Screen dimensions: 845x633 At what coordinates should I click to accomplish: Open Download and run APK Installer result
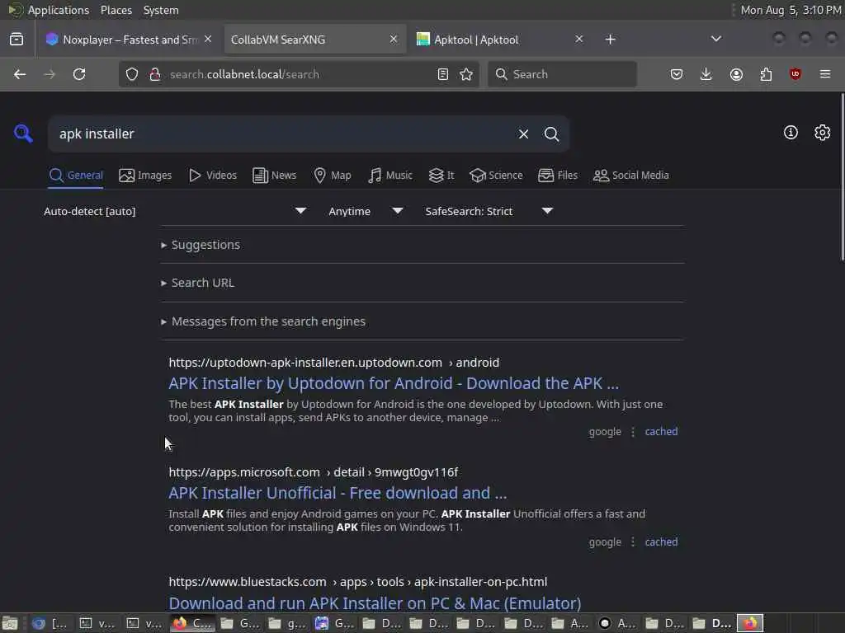(x=375, y=603)
